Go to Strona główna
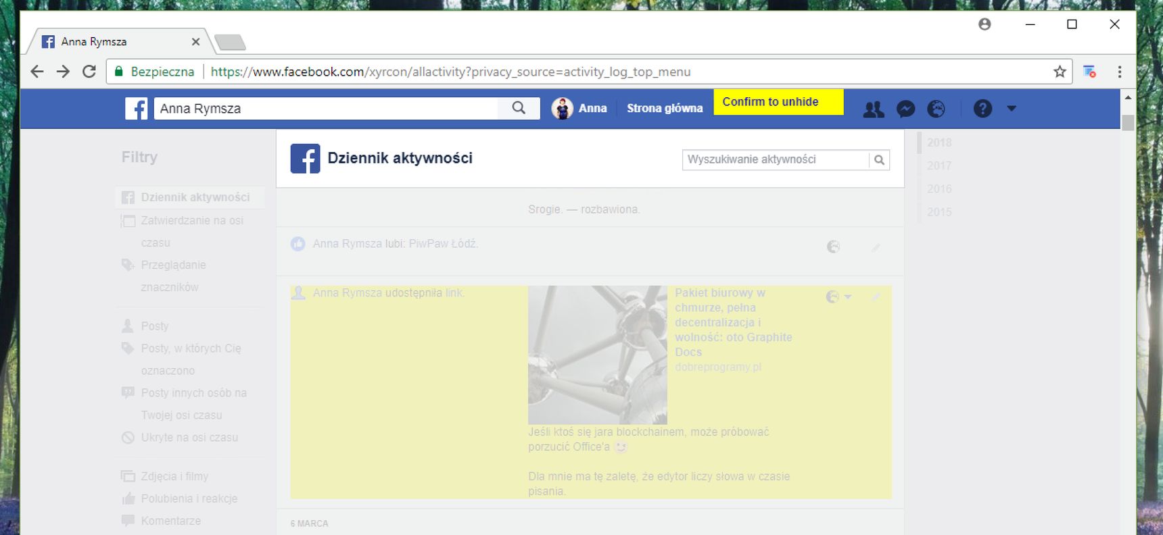1163x535 pixels. tap(665, 108)
